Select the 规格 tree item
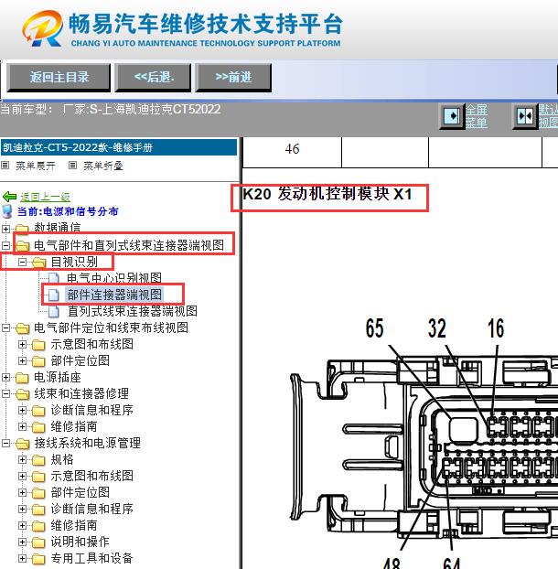 click(x=62, y=459)
